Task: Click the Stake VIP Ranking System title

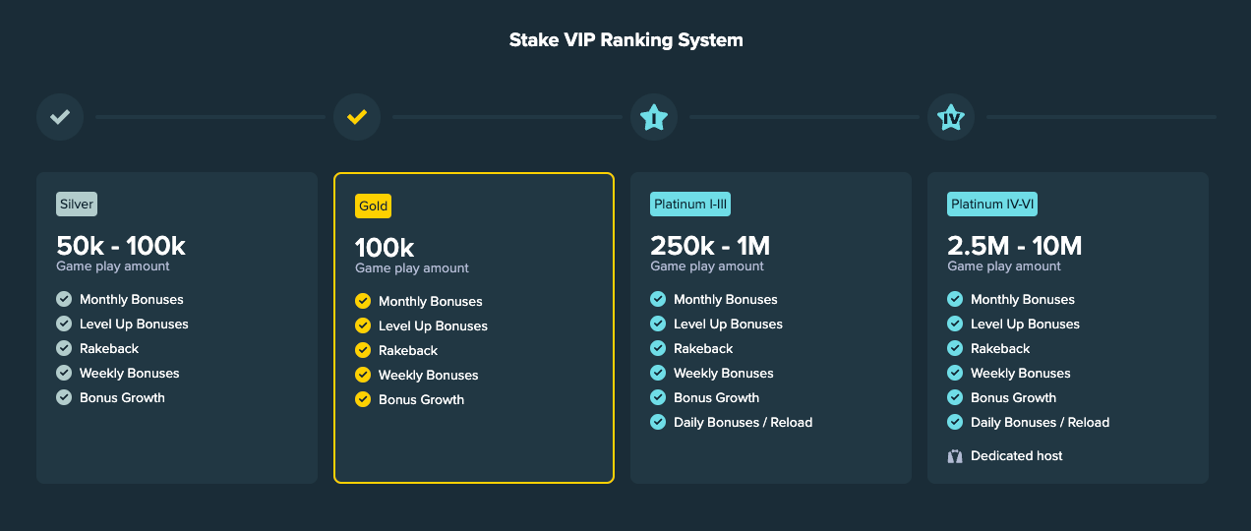Action: coord(625,40)
